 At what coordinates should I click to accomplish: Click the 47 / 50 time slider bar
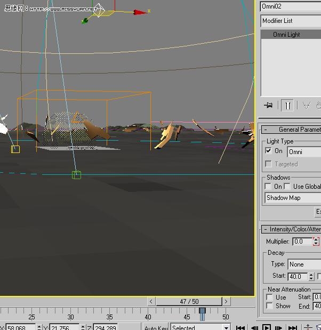(x=189, y=302)
